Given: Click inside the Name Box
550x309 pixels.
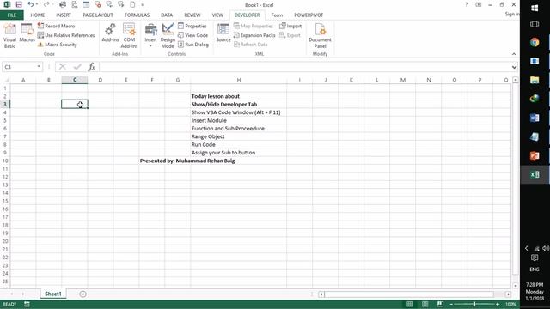Looking at the screenshot, I should pos(19,67).
